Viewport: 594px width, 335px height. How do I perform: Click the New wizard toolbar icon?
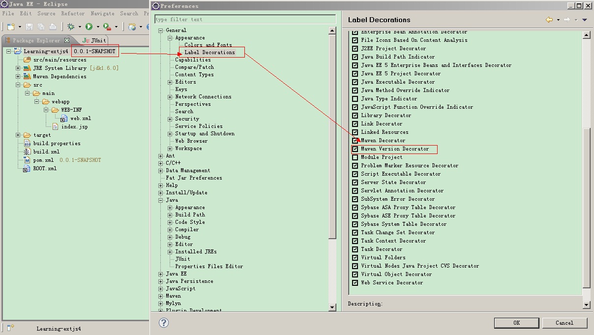coord(11,27)
